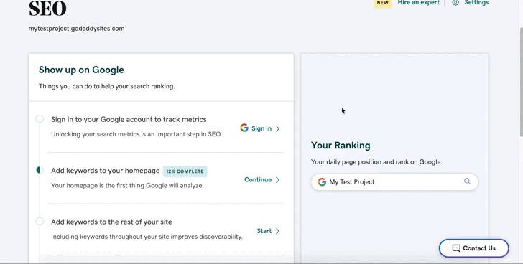Click 'Your daily page position and rank on Google.'

click(x=376, y=162)
